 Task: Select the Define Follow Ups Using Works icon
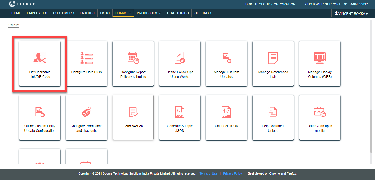[180, 58]
